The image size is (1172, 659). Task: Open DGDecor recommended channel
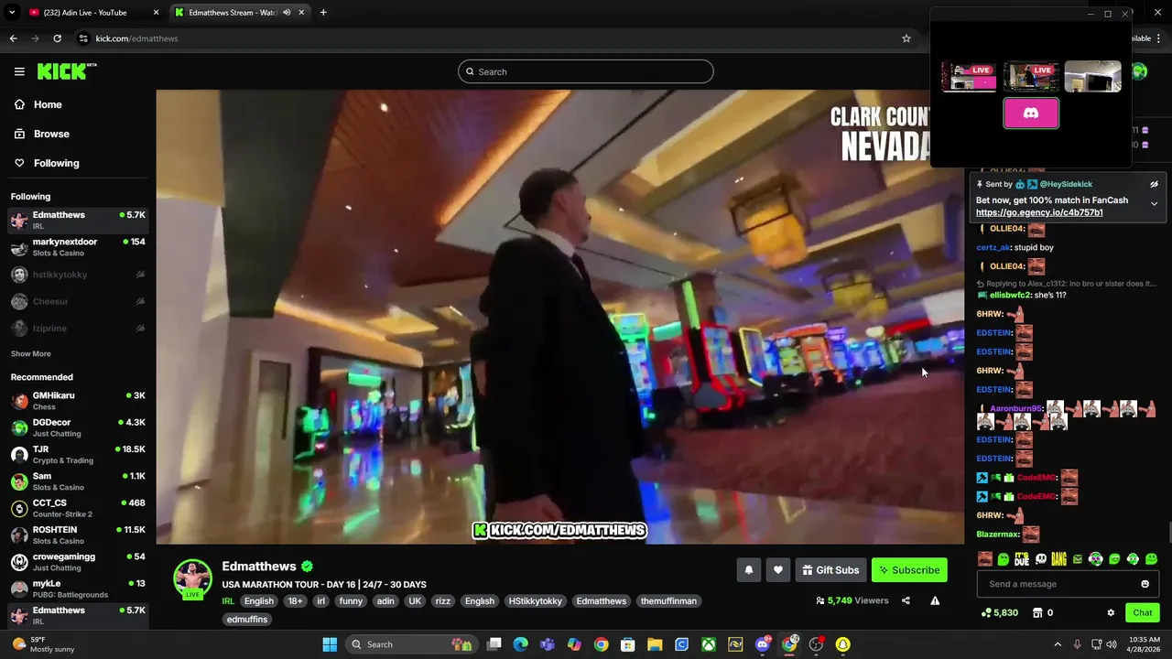78,427
